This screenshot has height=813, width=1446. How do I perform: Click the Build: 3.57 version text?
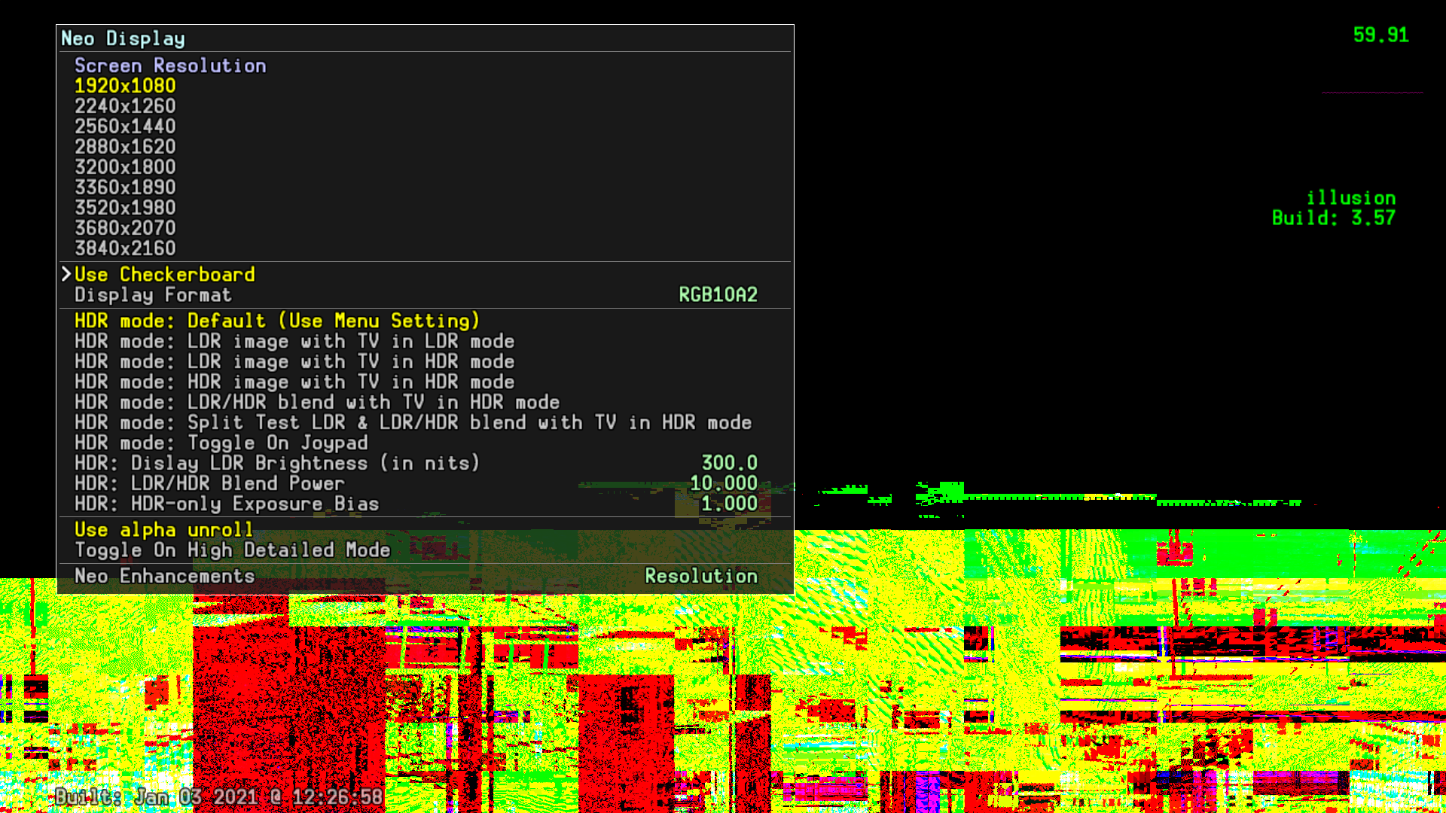pos(1334,218)
